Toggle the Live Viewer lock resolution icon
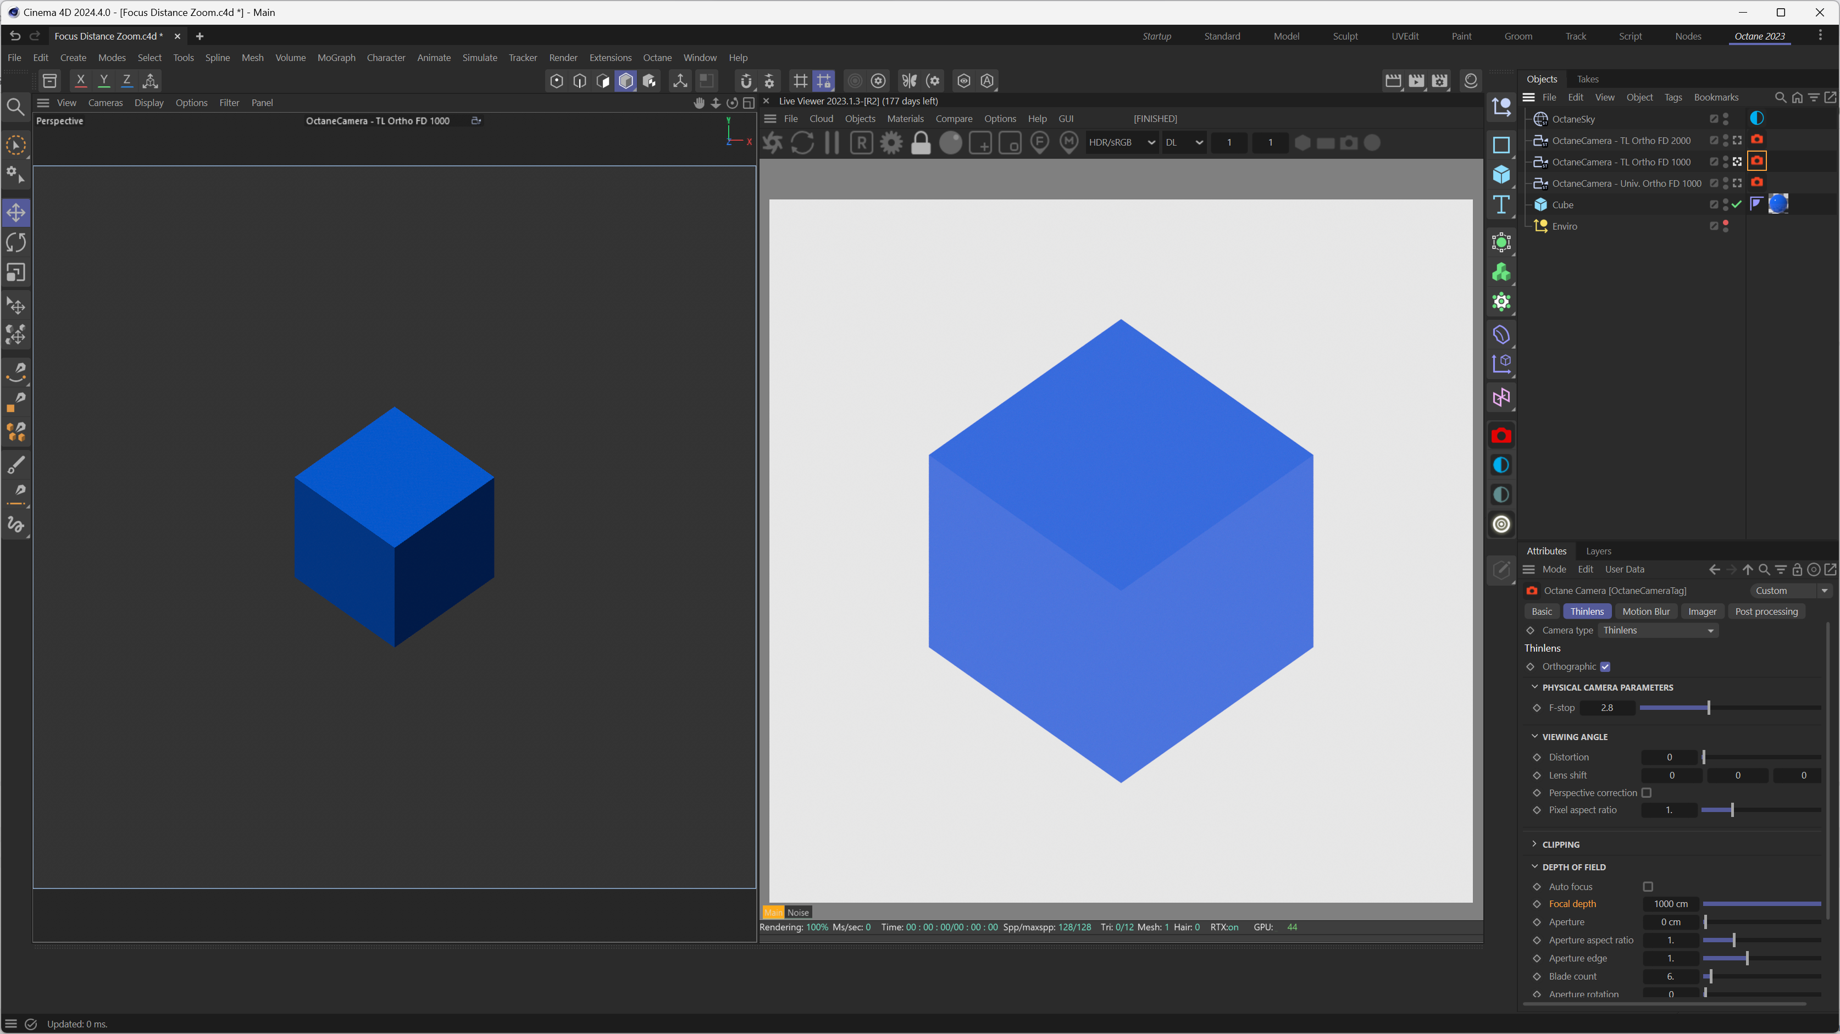1840x1034 pixels. (x=921, y=143)
